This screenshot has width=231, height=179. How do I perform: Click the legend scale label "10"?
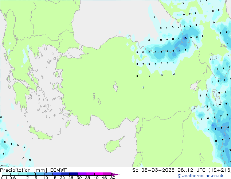[x=46, y=178]
